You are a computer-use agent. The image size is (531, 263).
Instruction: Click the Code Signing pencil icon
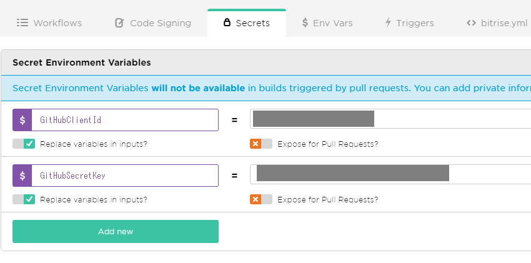(x=119, y=23)
